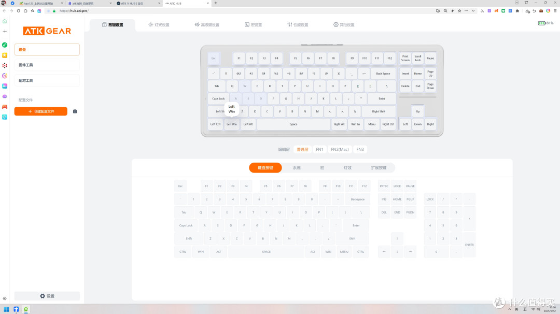Image resolution: width=560 pixels, height=314 pixels.
Task: Select the FN1 layer
Action: coord(319,150)
